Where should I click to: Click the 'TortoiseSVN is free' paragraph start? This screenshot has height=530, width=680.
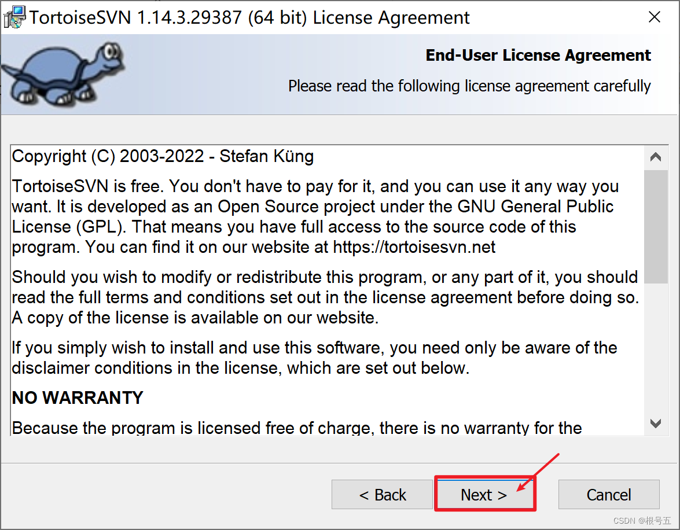[x=315, y=186]
